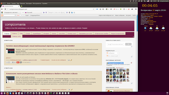Expand the 'Сообщения' subscription dropdown
This screenshot has height=95, width=169.
112,53
